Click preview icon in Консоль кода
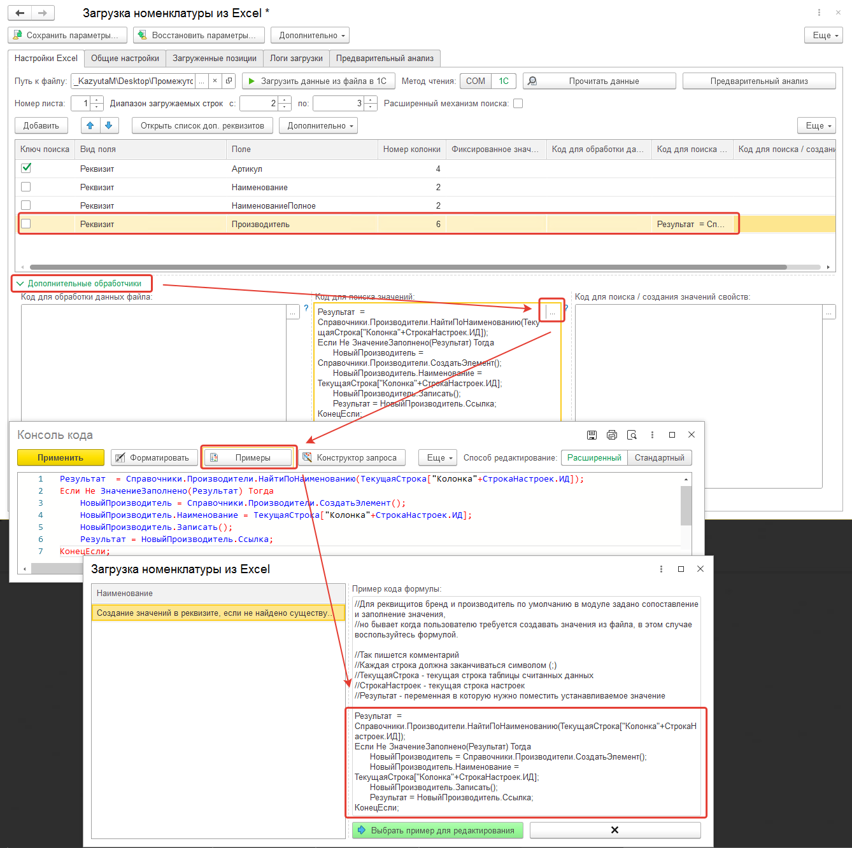Viewport: 852px width, 848px height. [632, 435]
